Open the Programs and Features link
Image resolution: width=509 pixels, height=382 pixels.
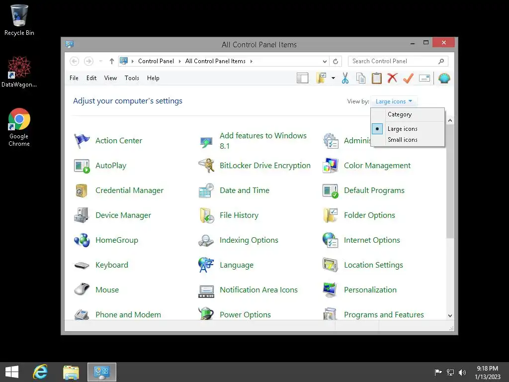pos(384,315)
